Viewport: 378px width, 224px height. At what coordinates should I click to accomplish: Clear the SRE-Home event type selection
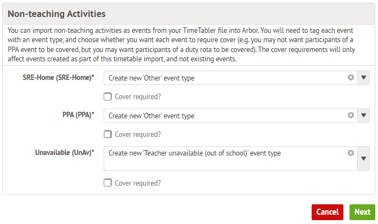click(351, 78)
